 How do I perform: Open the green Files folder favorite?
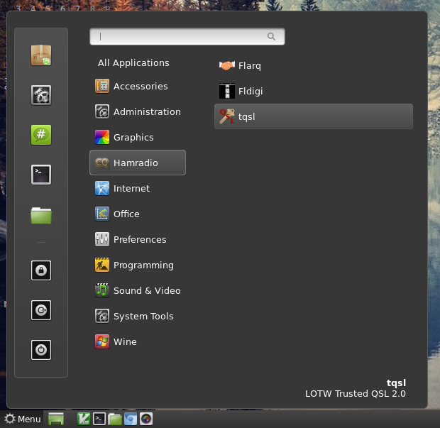[41, 214]
